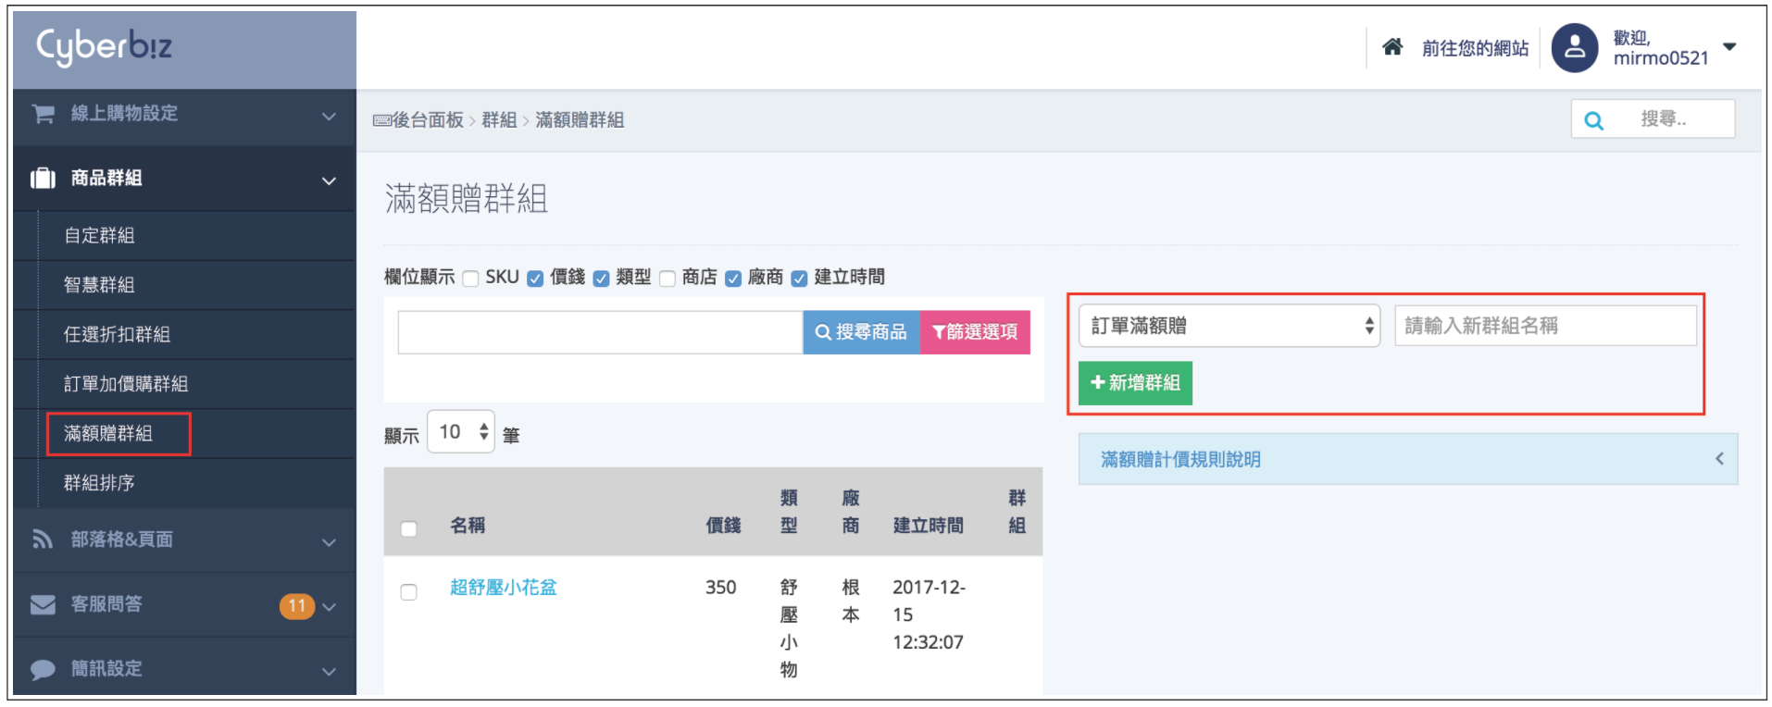Click the keyboard icon in the breadcrumb
Screen dimensions: 1772x707
381,120
